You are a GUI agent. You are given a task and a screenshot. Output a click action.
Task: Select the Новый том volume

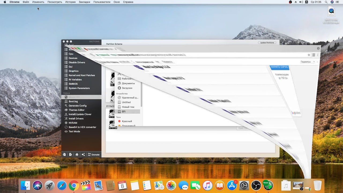click(128, 107)
